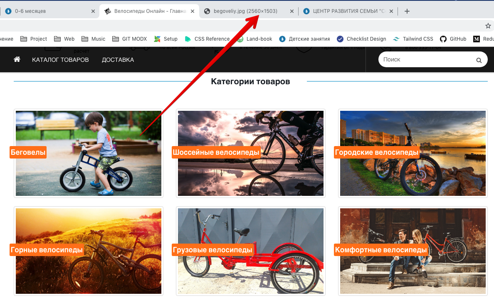The width and height of the screenshot is (494, 305).
Task: Select the 'Велосипеды Онлайн - Главная' tab
Action: 149,11
